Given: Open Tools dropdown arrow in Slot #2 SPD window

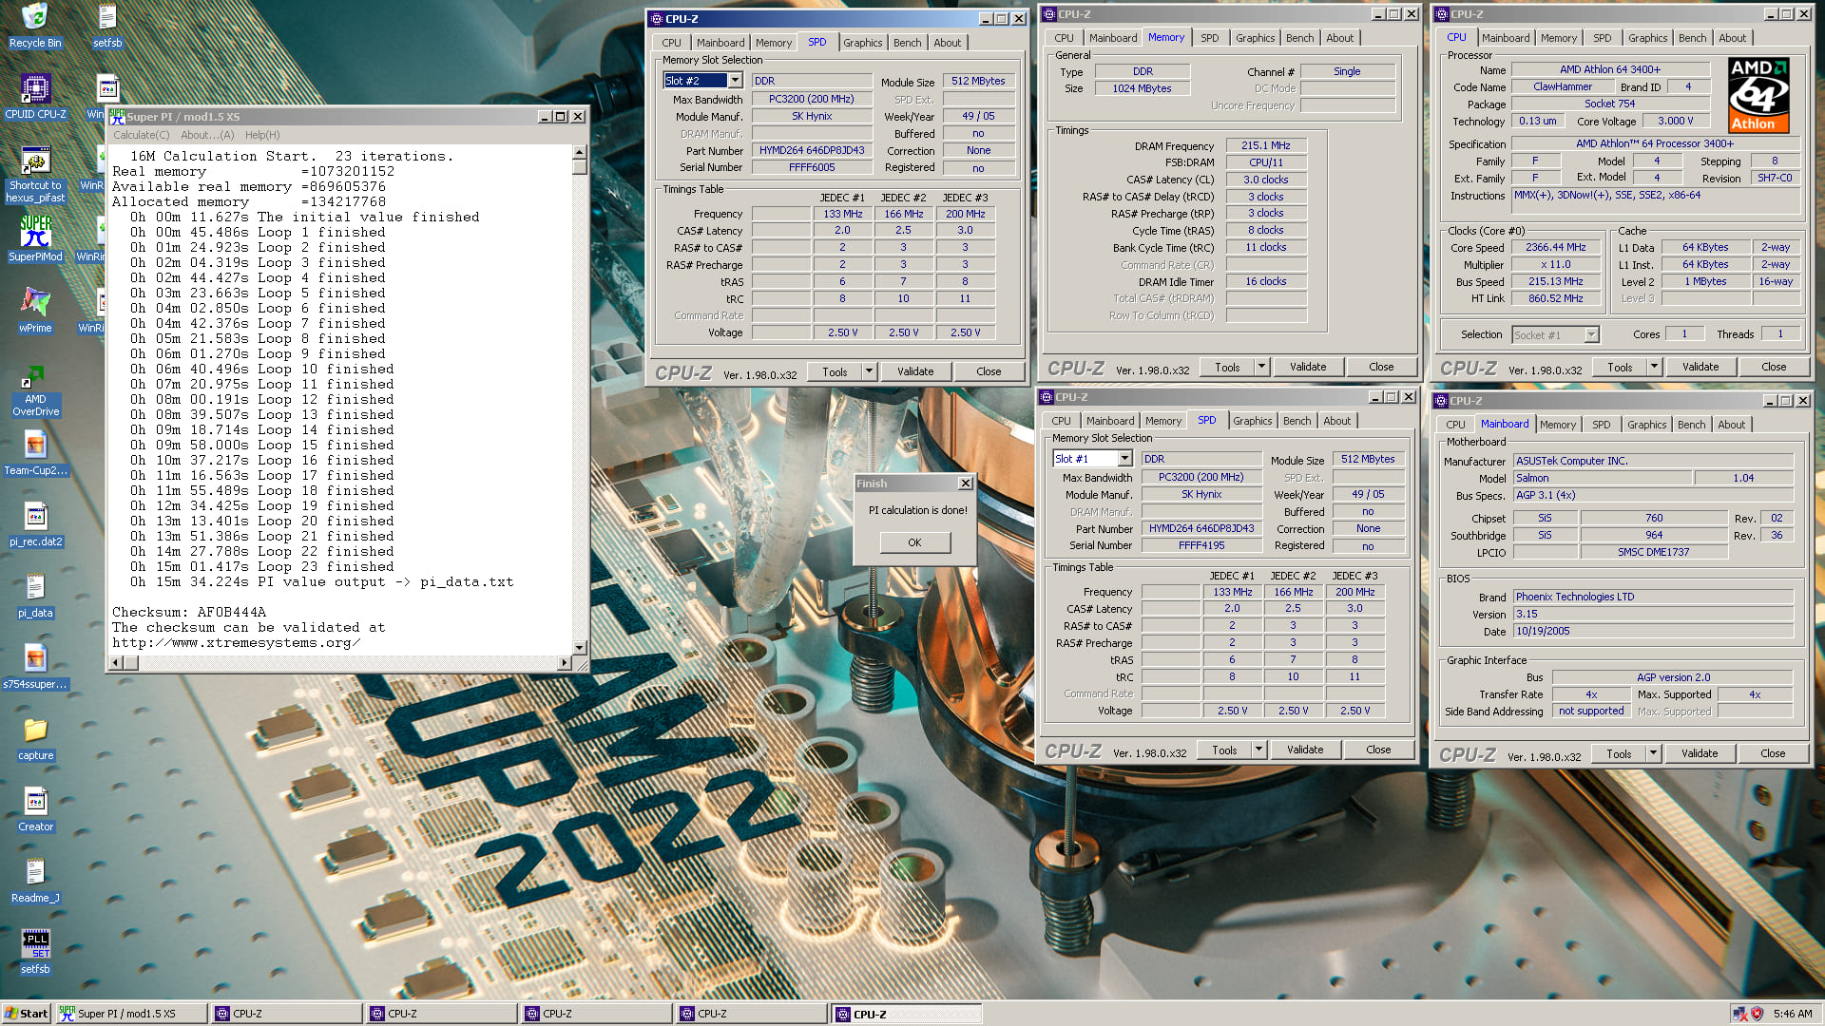Looking at the screenshot, I should (869, 371).
